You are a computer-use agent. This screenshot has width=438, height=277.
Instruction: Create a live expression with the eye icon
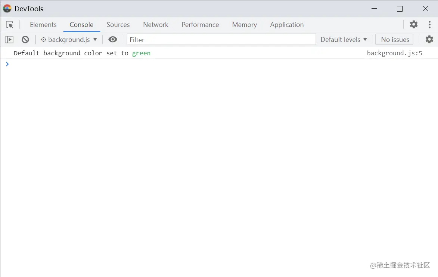coord(113,39)
